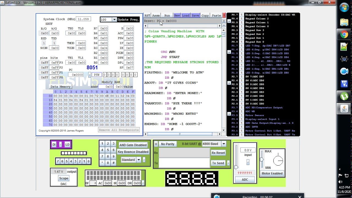Screen dimensions: 352x198
Task: Expand the plus next to P0.6 row
Action: pos(229,21)
